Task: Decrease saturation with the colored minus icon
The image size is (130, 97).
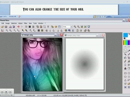Action: [23, 30]
